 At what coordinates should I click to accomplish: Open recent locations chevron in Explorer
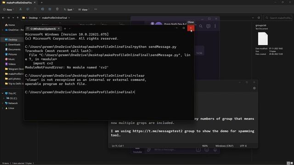click(x=13, y=18)
